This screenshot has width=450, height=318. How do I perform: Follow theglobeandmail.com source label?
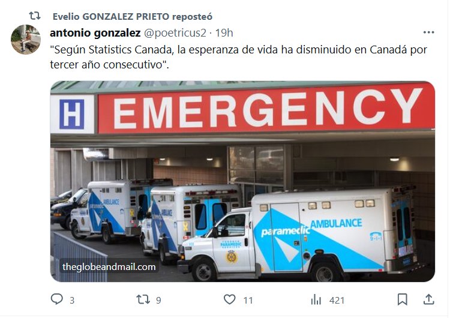(x=109, y=267)
